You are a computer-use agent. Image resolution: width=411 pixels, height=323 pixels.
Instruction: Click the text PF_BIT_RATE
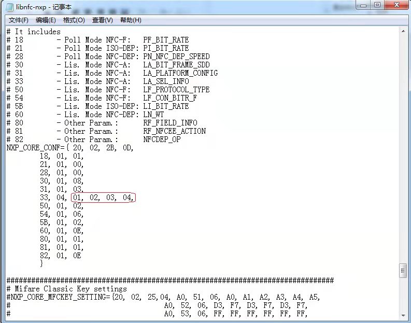166,40
